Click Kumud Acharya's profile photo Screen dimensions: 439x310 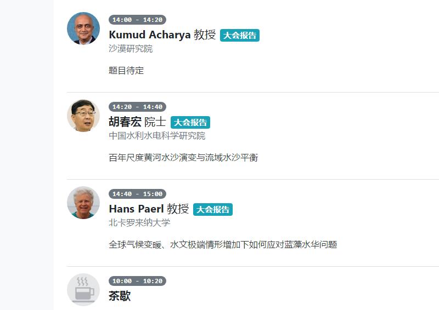pyautogui.click(x=83, y=28)
